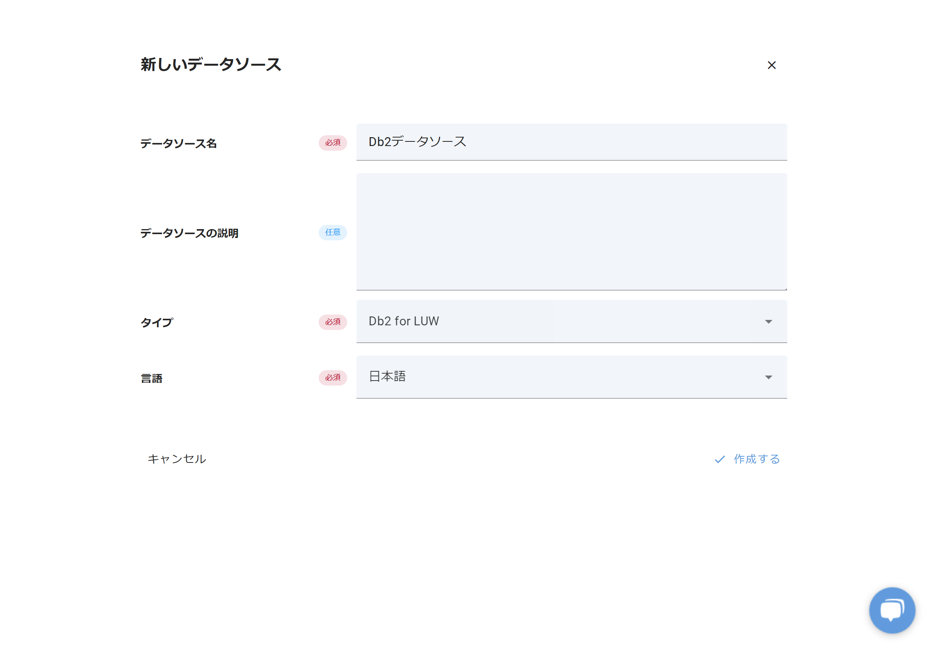The width and height of the screenshot is (928, 646).
Task: Click the データソース名 label
Action: pos(178,143)
